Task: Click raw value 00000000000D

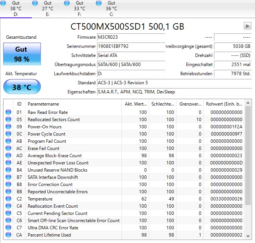Action: click(x=227, y=163)
